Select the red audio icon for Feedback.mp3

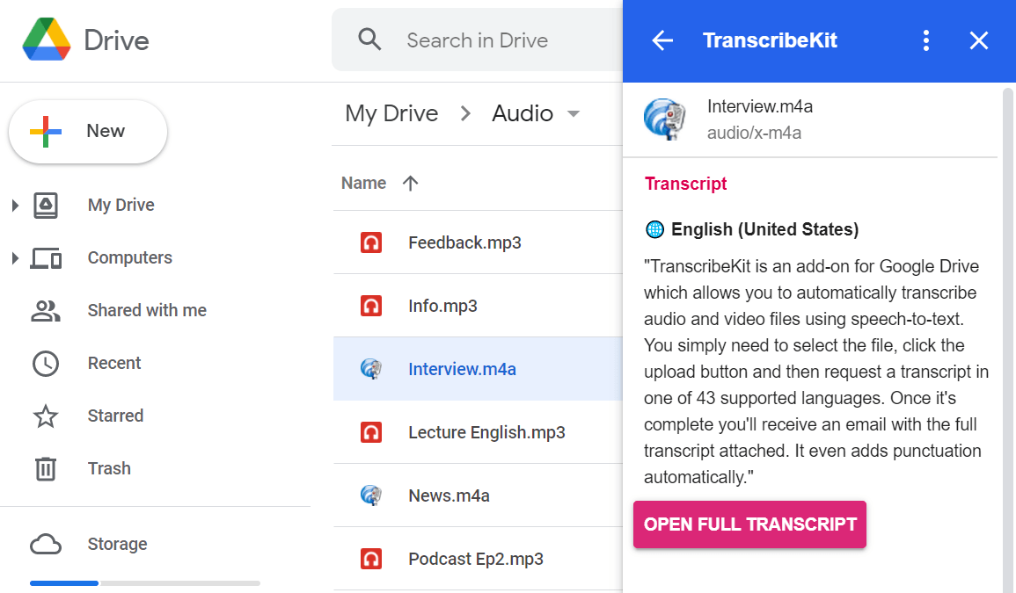click(370, 242)
